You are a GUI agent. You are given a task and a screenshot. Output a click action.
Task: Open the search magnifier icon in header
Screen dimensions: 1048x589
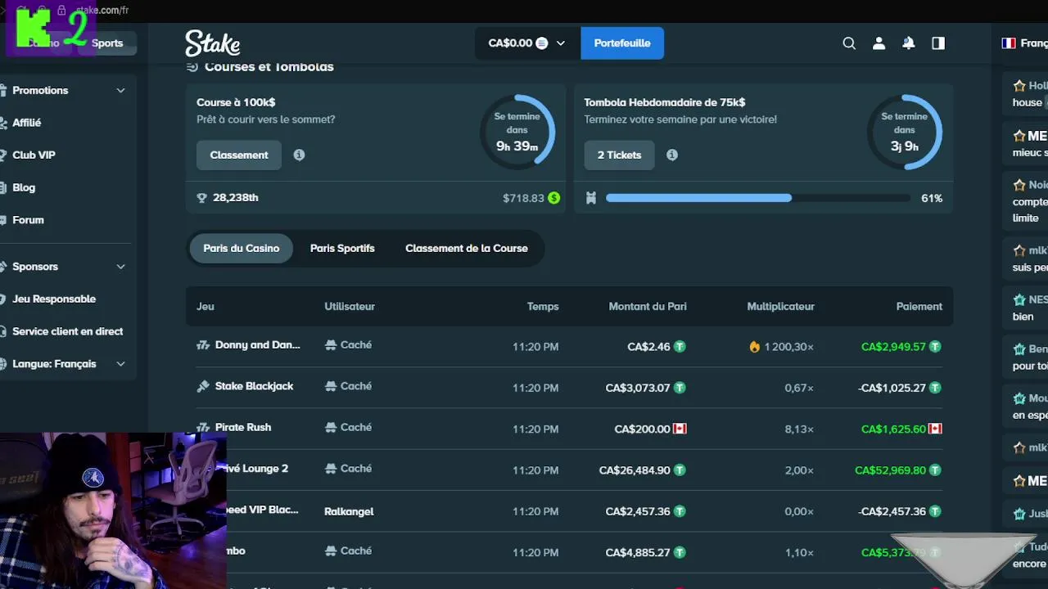[x=849, y=43]
